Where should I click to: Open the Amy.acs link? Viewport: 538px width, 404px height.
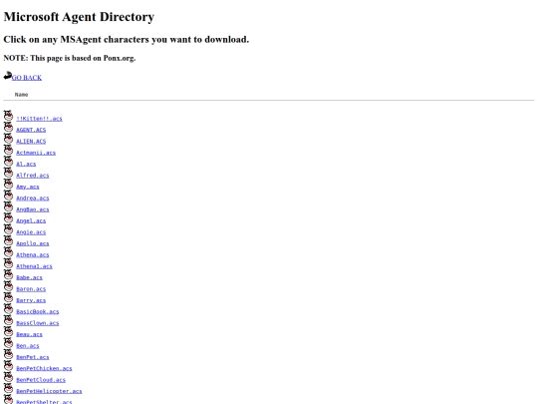tap(28, 187)
